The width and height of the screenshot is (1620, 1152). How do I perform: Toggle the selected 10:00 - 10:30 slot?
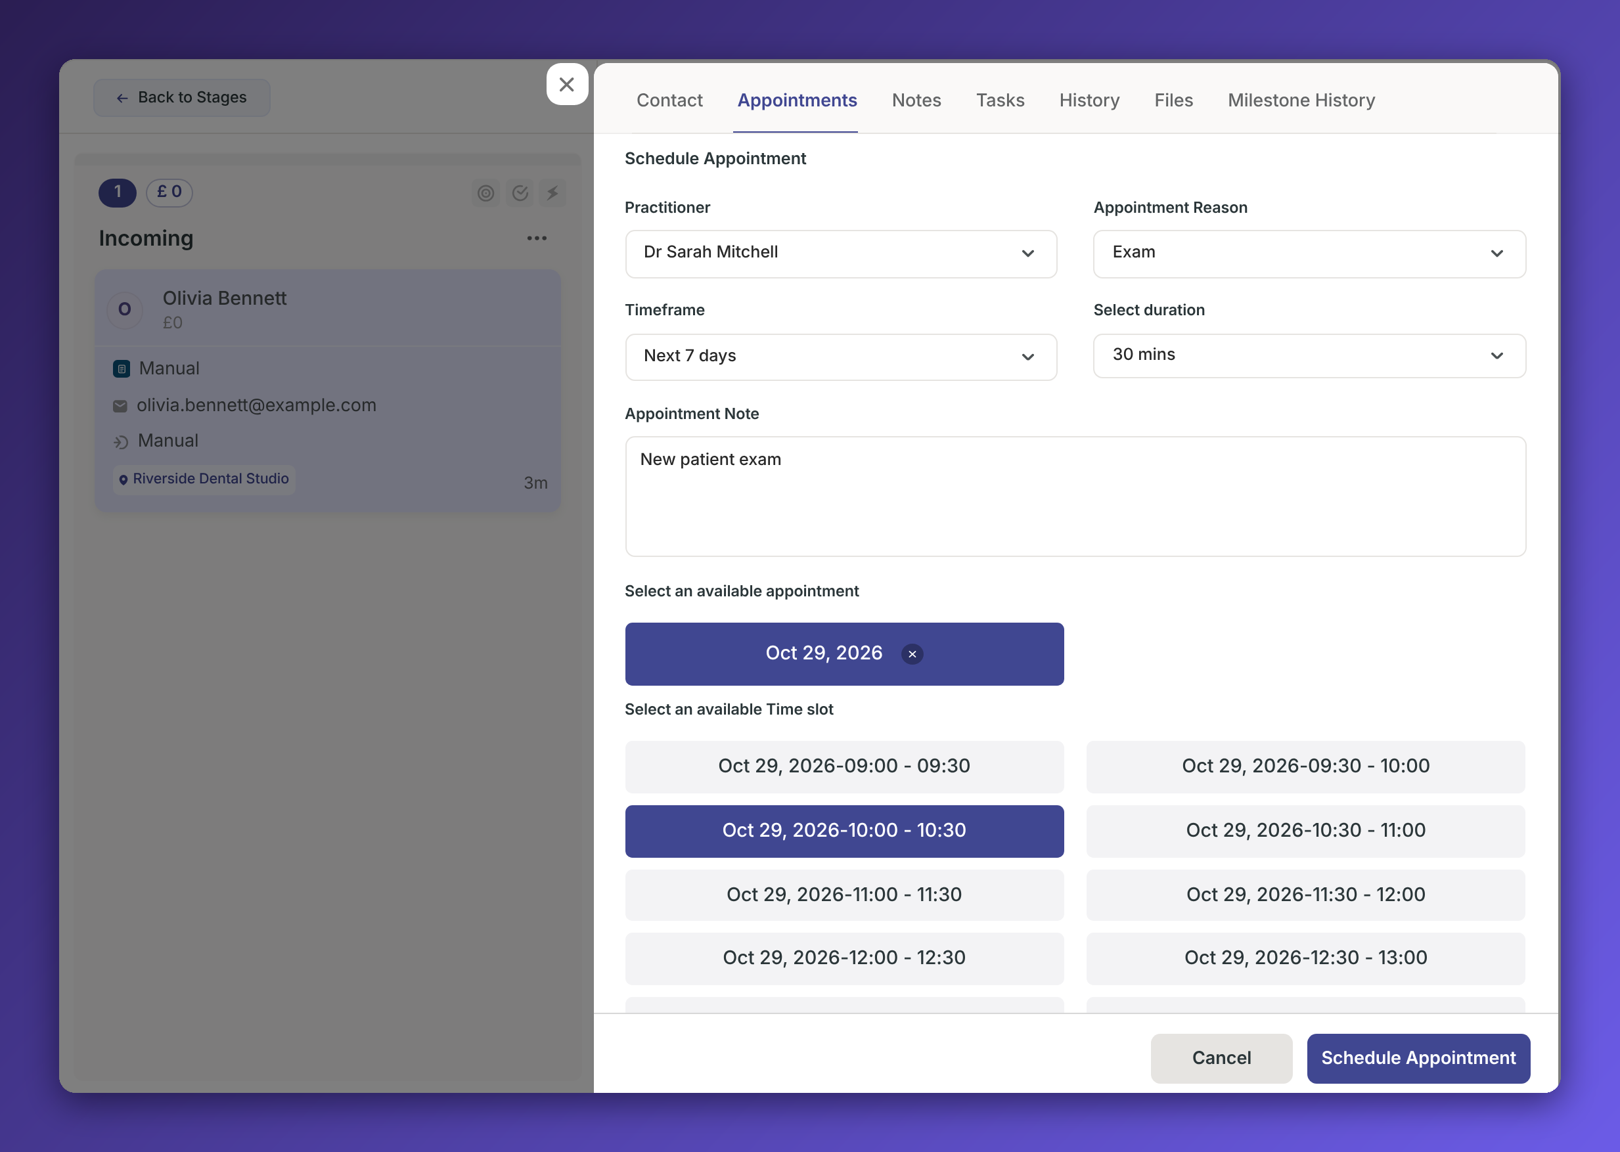click(844, 831)
